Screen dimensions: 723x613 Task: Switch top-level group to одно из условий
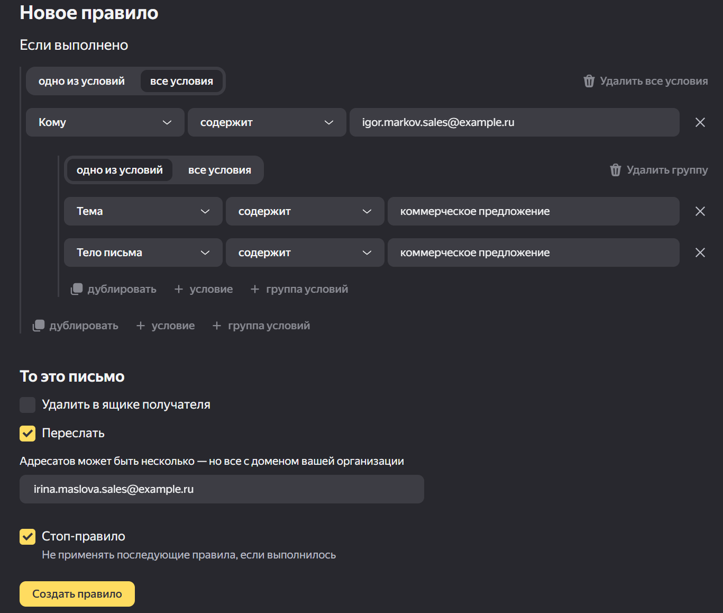coord(81,81)
